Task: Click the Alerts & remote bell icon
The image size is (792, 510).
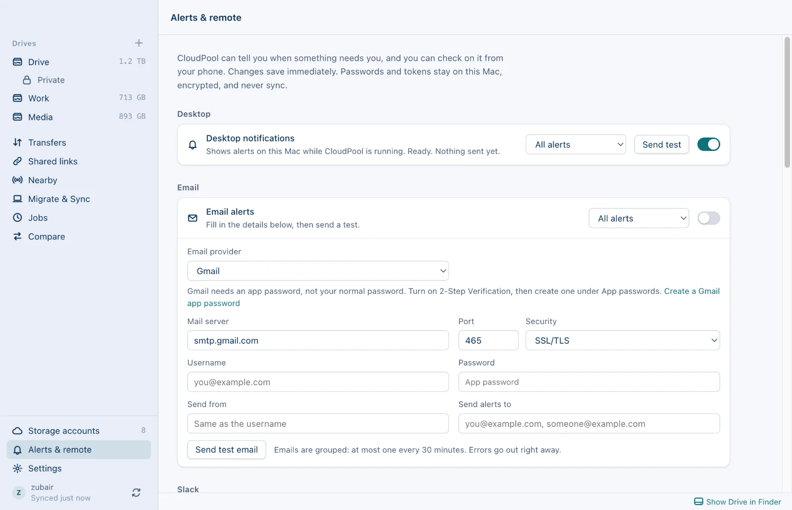Action: point(17,450)
